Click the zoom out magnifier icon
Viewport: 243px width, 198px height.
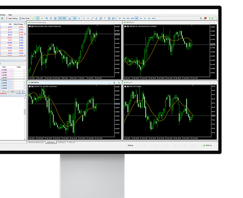click(51, 18)
